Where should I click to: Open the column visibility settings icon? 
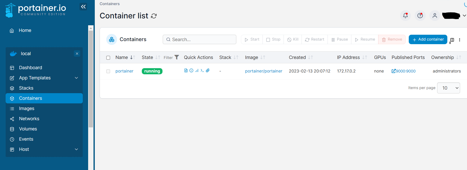(x=452, y=40)
